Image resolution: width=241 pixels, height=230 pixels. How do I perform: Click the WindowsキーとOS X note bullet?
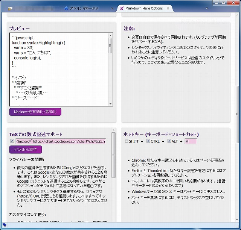coord(178,192)
